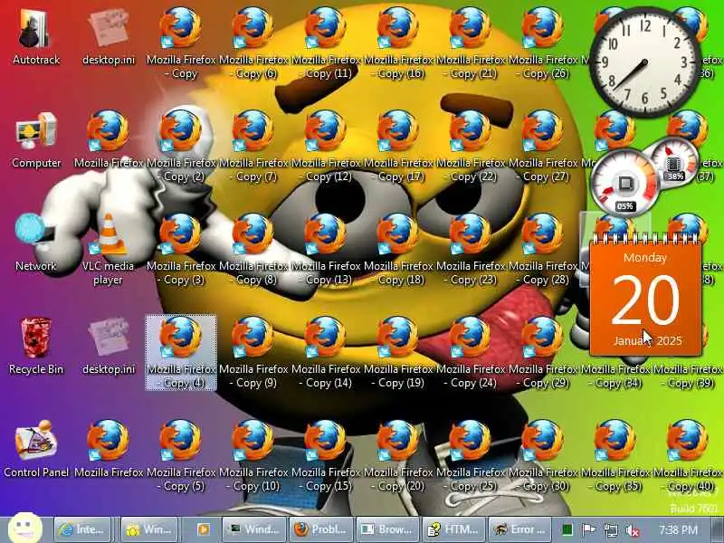Select the Mozilla Firefox - Copy (13) shortcut
Image resolution: width=724 pixels, height=543 pixels.
[326, 250]
